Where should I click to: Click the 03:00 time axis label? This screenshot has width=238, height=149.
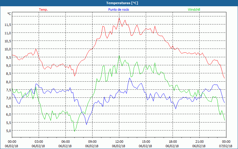tap(39, 142)
